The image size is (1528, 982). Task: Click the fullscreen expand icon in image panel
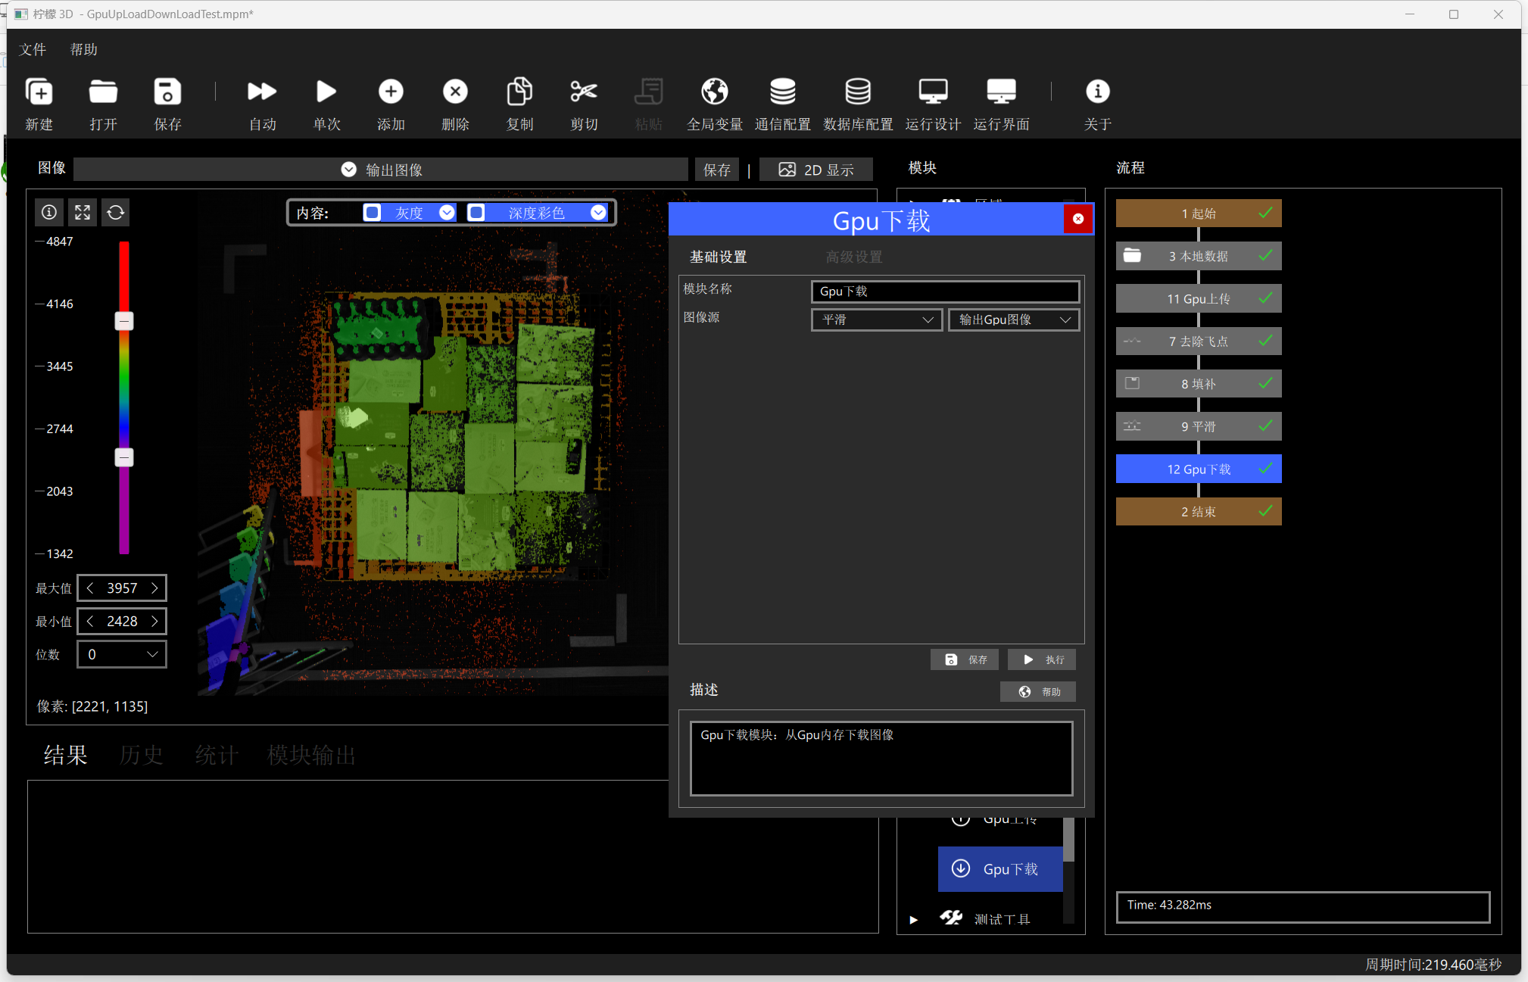pyautogui.click(x=83, y=212)
